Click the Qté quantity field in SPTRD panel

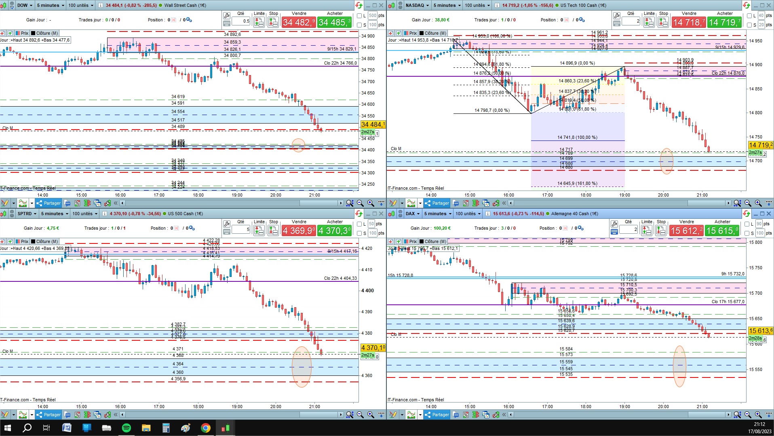[241, 230]
